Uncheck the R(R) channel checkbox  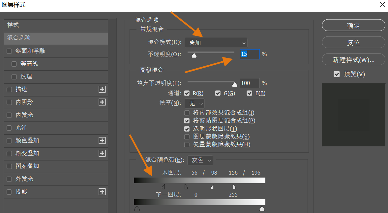point(187,93)
